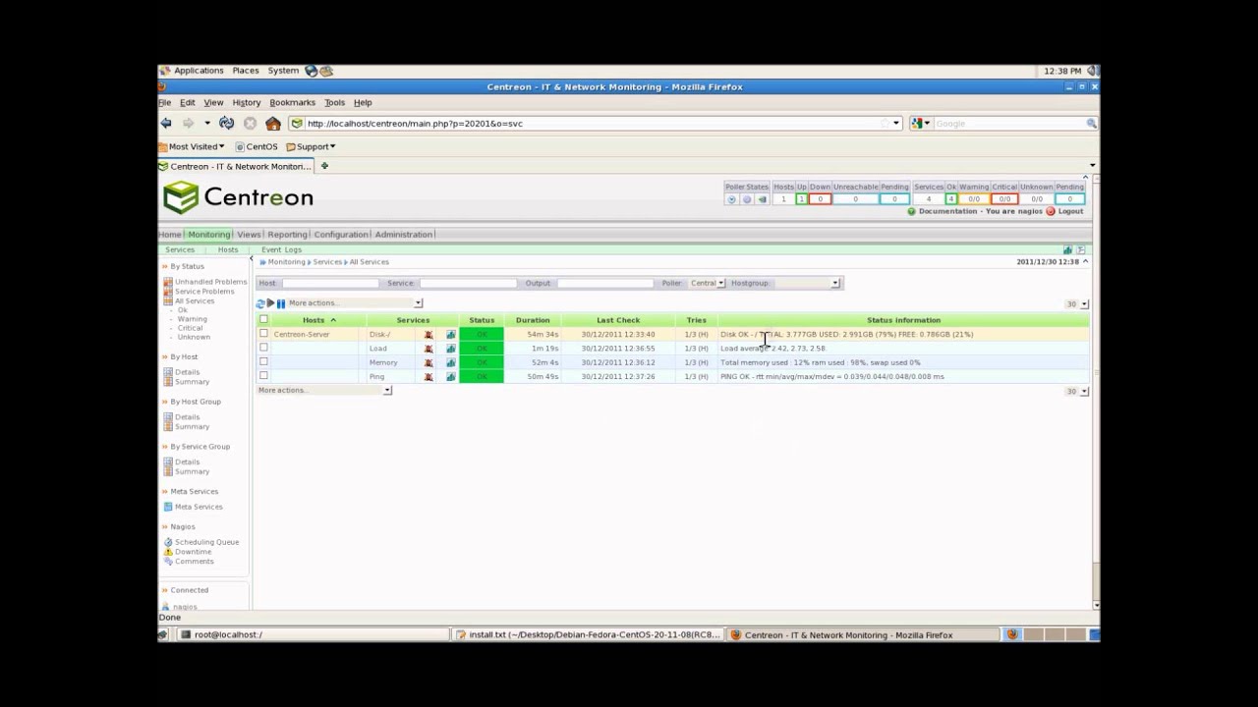Image resolution: width=1258 pixels, height=707 pixels.
Task: Click Service filter input field
Action: tap(468, 283)
